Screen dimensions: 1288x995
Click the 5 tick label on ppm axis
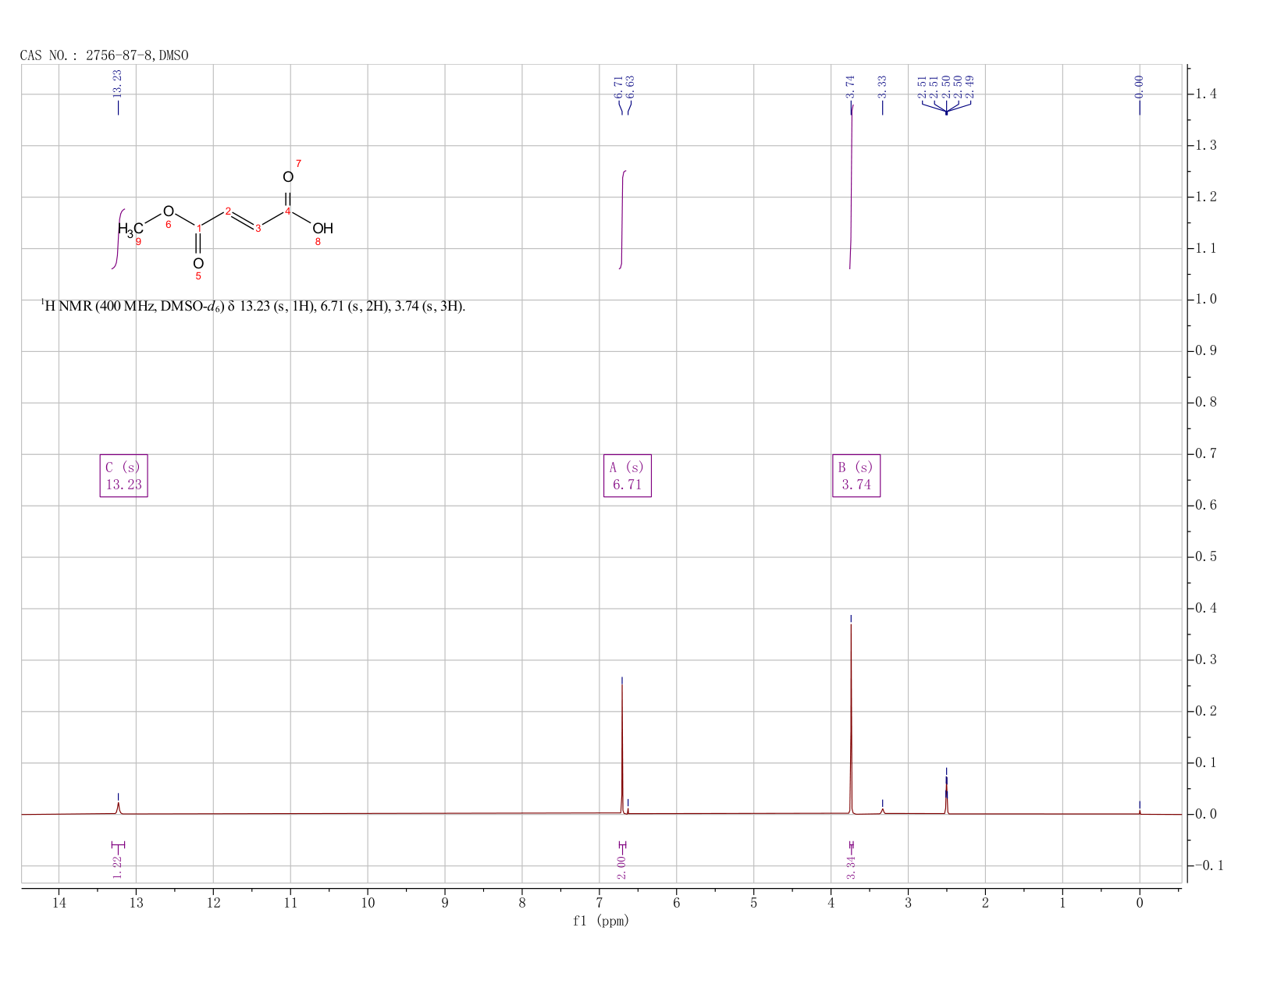[753, 903]
